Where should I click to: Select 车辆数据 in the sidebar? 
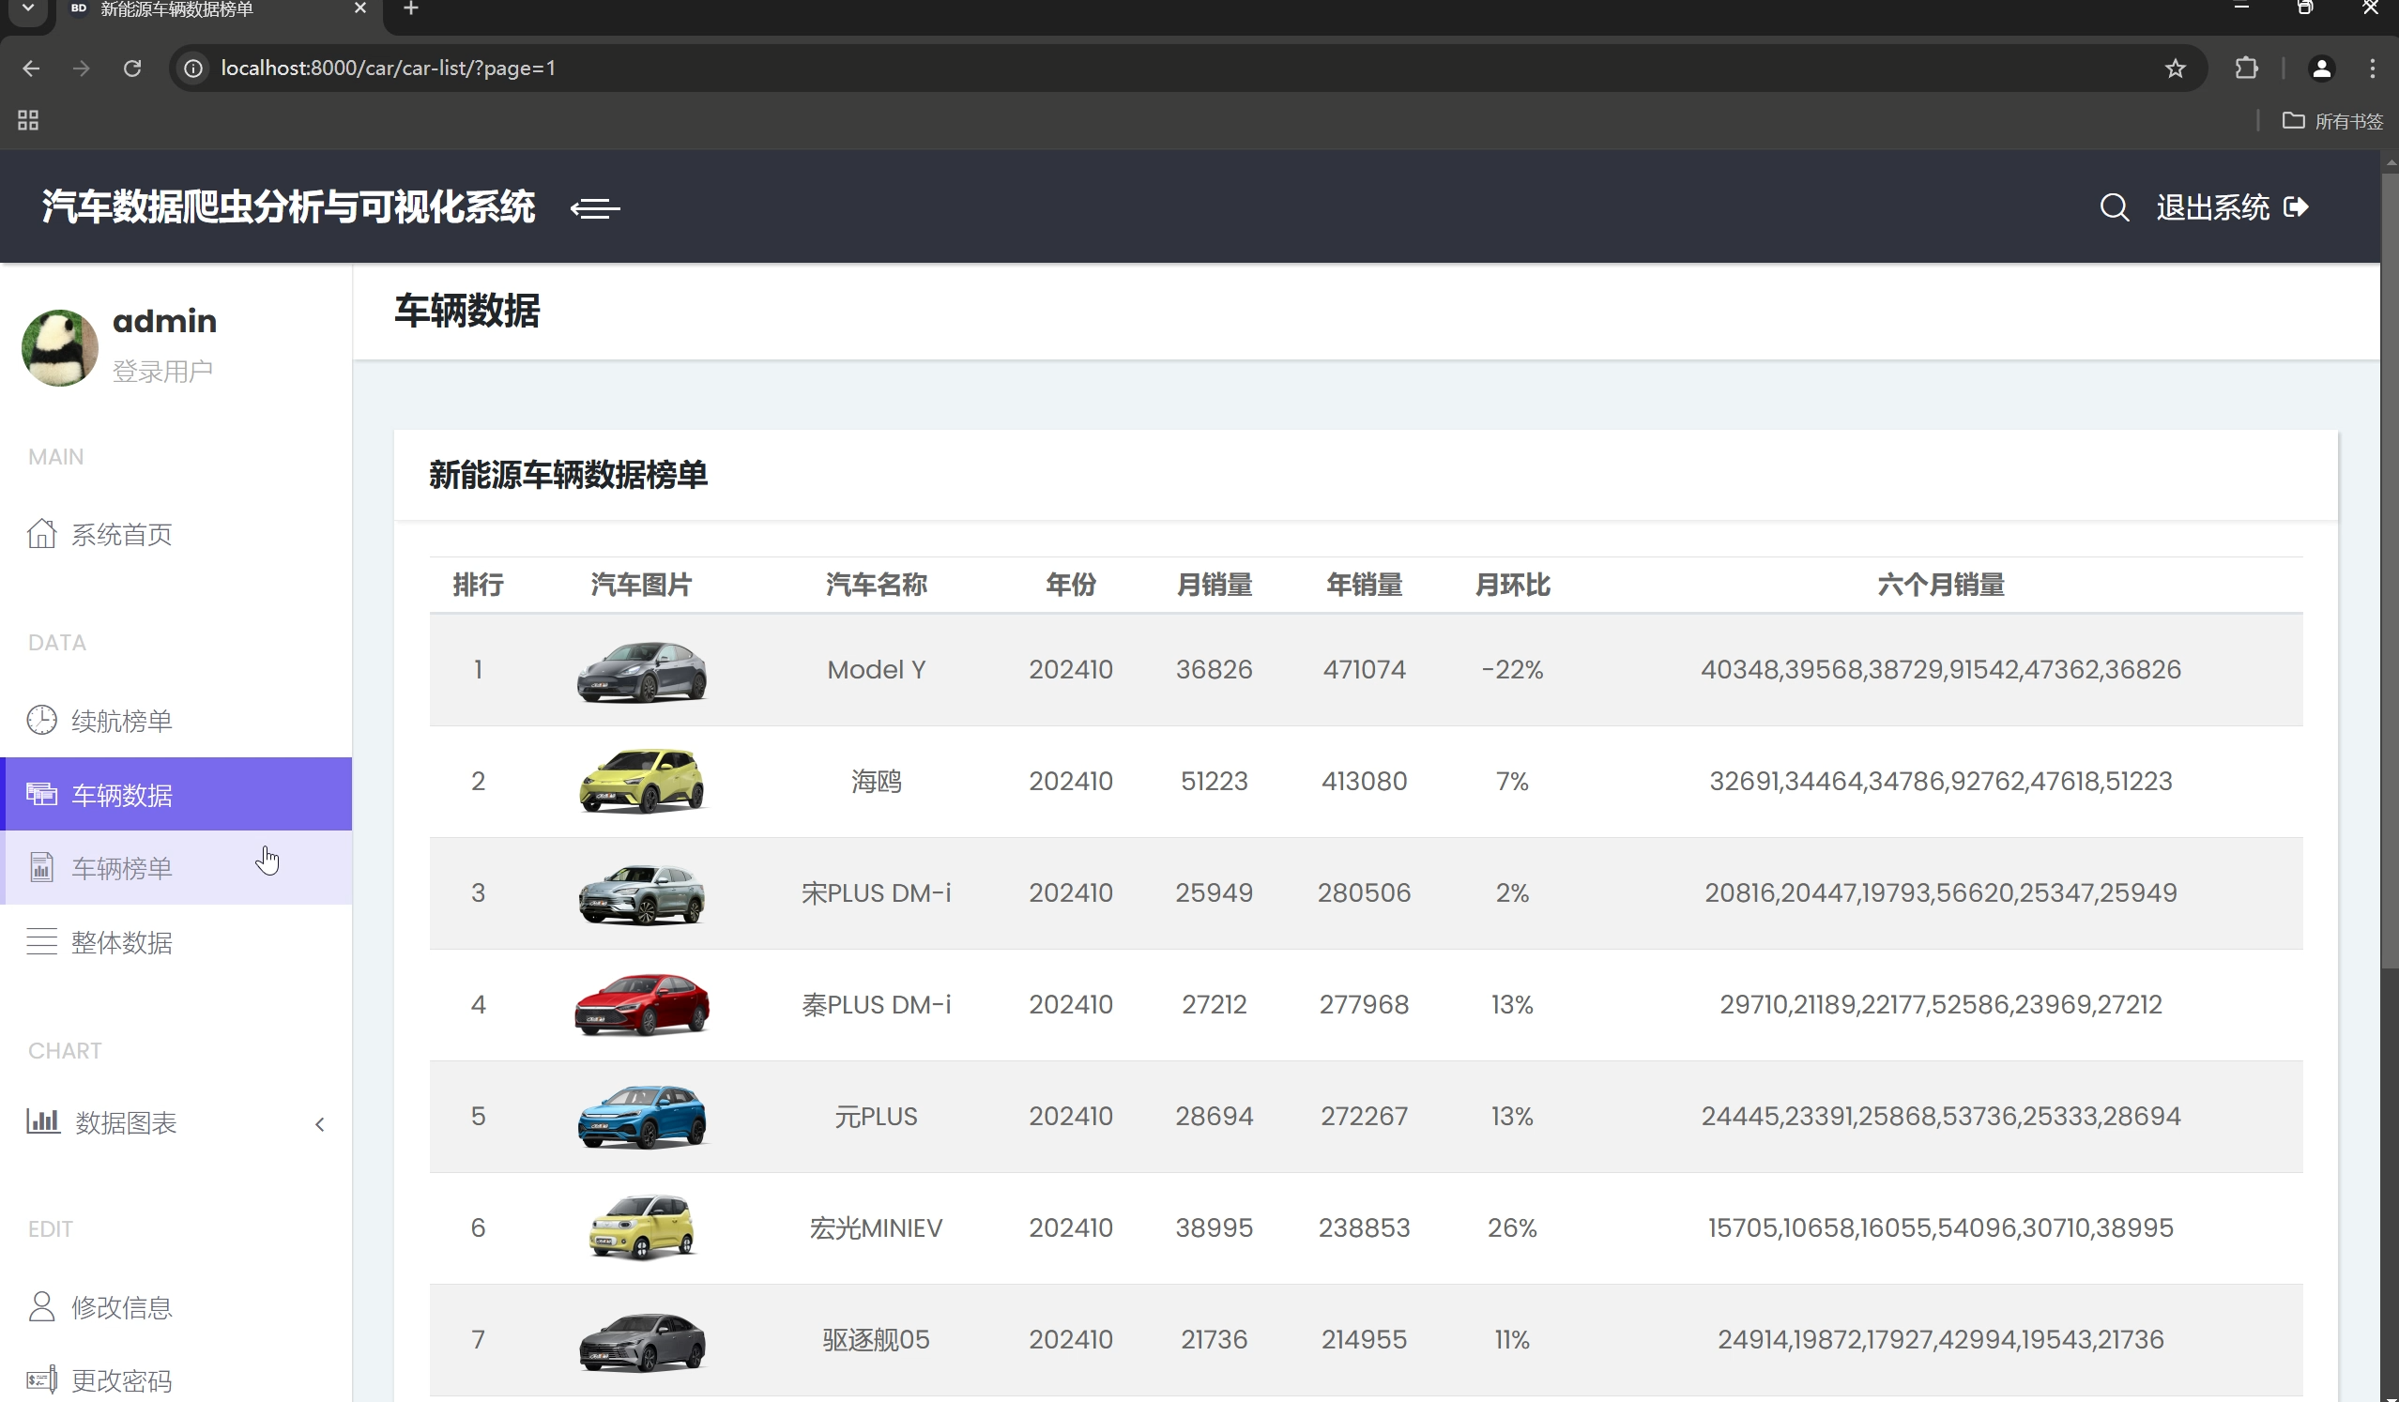pos(176,794)
